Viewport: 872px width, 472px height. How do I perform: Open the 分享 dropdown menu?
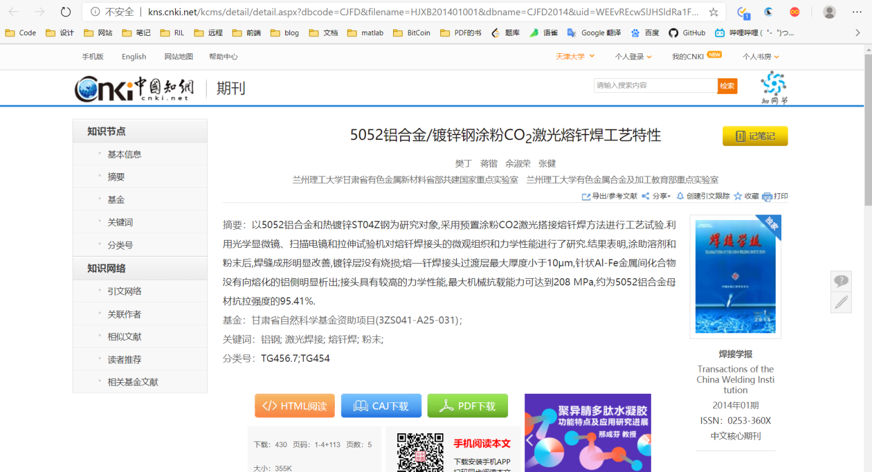click(656, 196)
